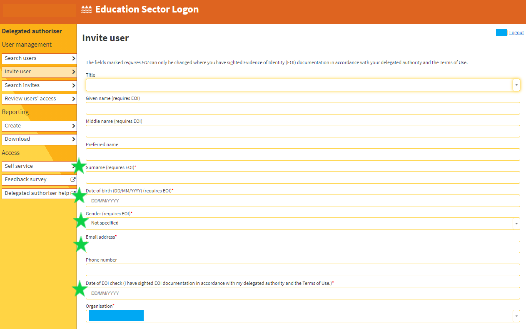Click the external link icon beside Feedback survey

74,179
